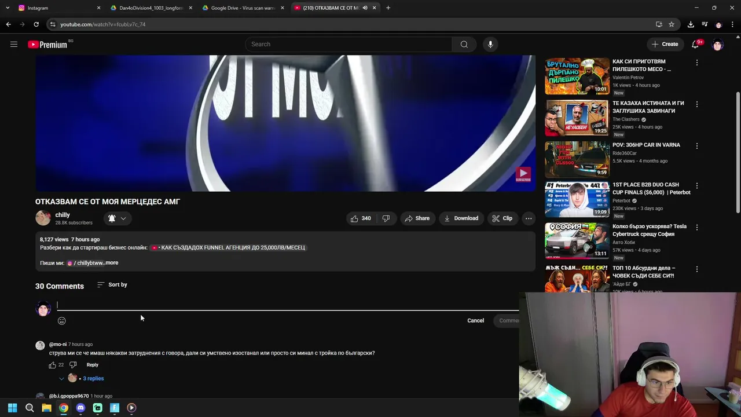Click the subscribe watermark on video
Image resolution: width=741 pixels, height=417 pixels.
[x=523, y=174]
